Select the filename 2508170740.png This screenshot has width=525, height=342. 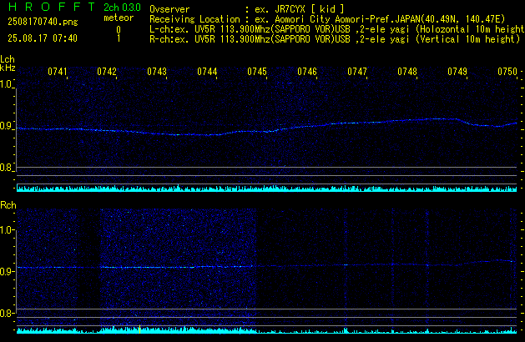coord(43,22)
